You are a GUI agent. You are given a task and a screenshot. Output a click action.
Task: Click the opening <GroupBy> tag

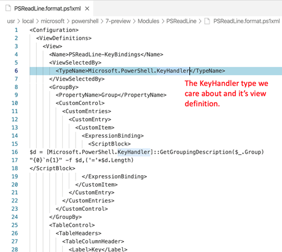tap(64, 87)
